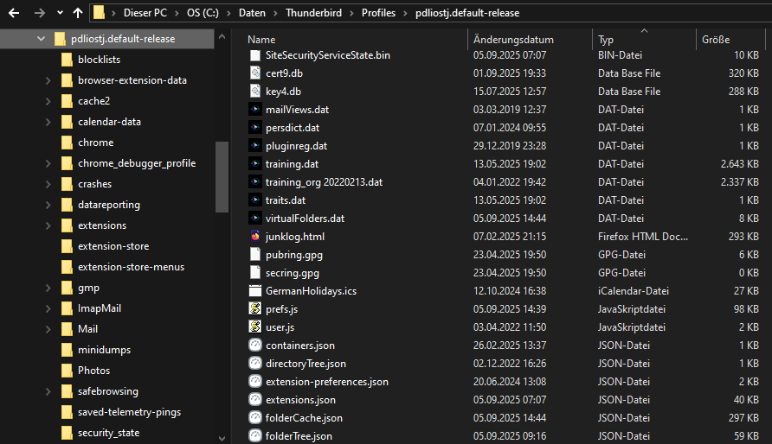Click the Up arrow navigation button
Screen dimensions: 772x444
[x=78, y=13]
